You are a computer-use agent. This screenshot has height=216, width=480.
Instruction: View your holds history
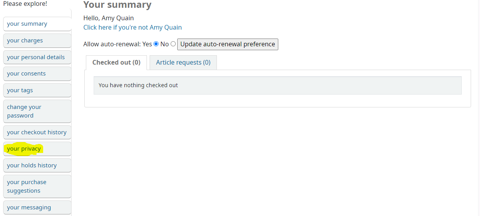pyautogui.click(x=37, y=165)
